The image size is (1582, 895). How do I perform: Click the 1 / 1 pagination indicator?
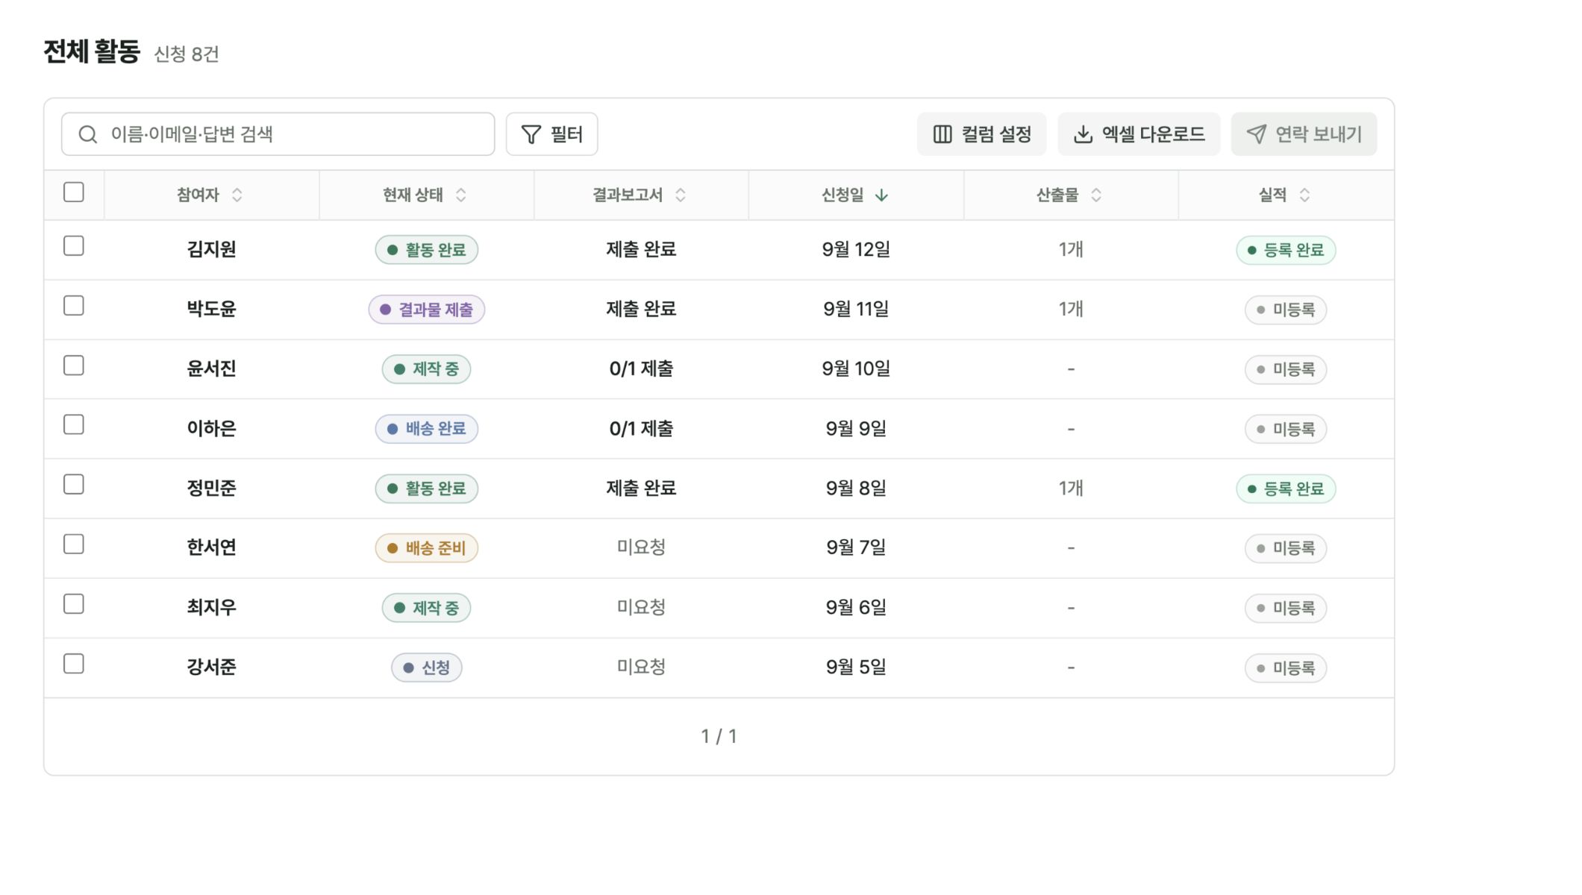(719, 736)
